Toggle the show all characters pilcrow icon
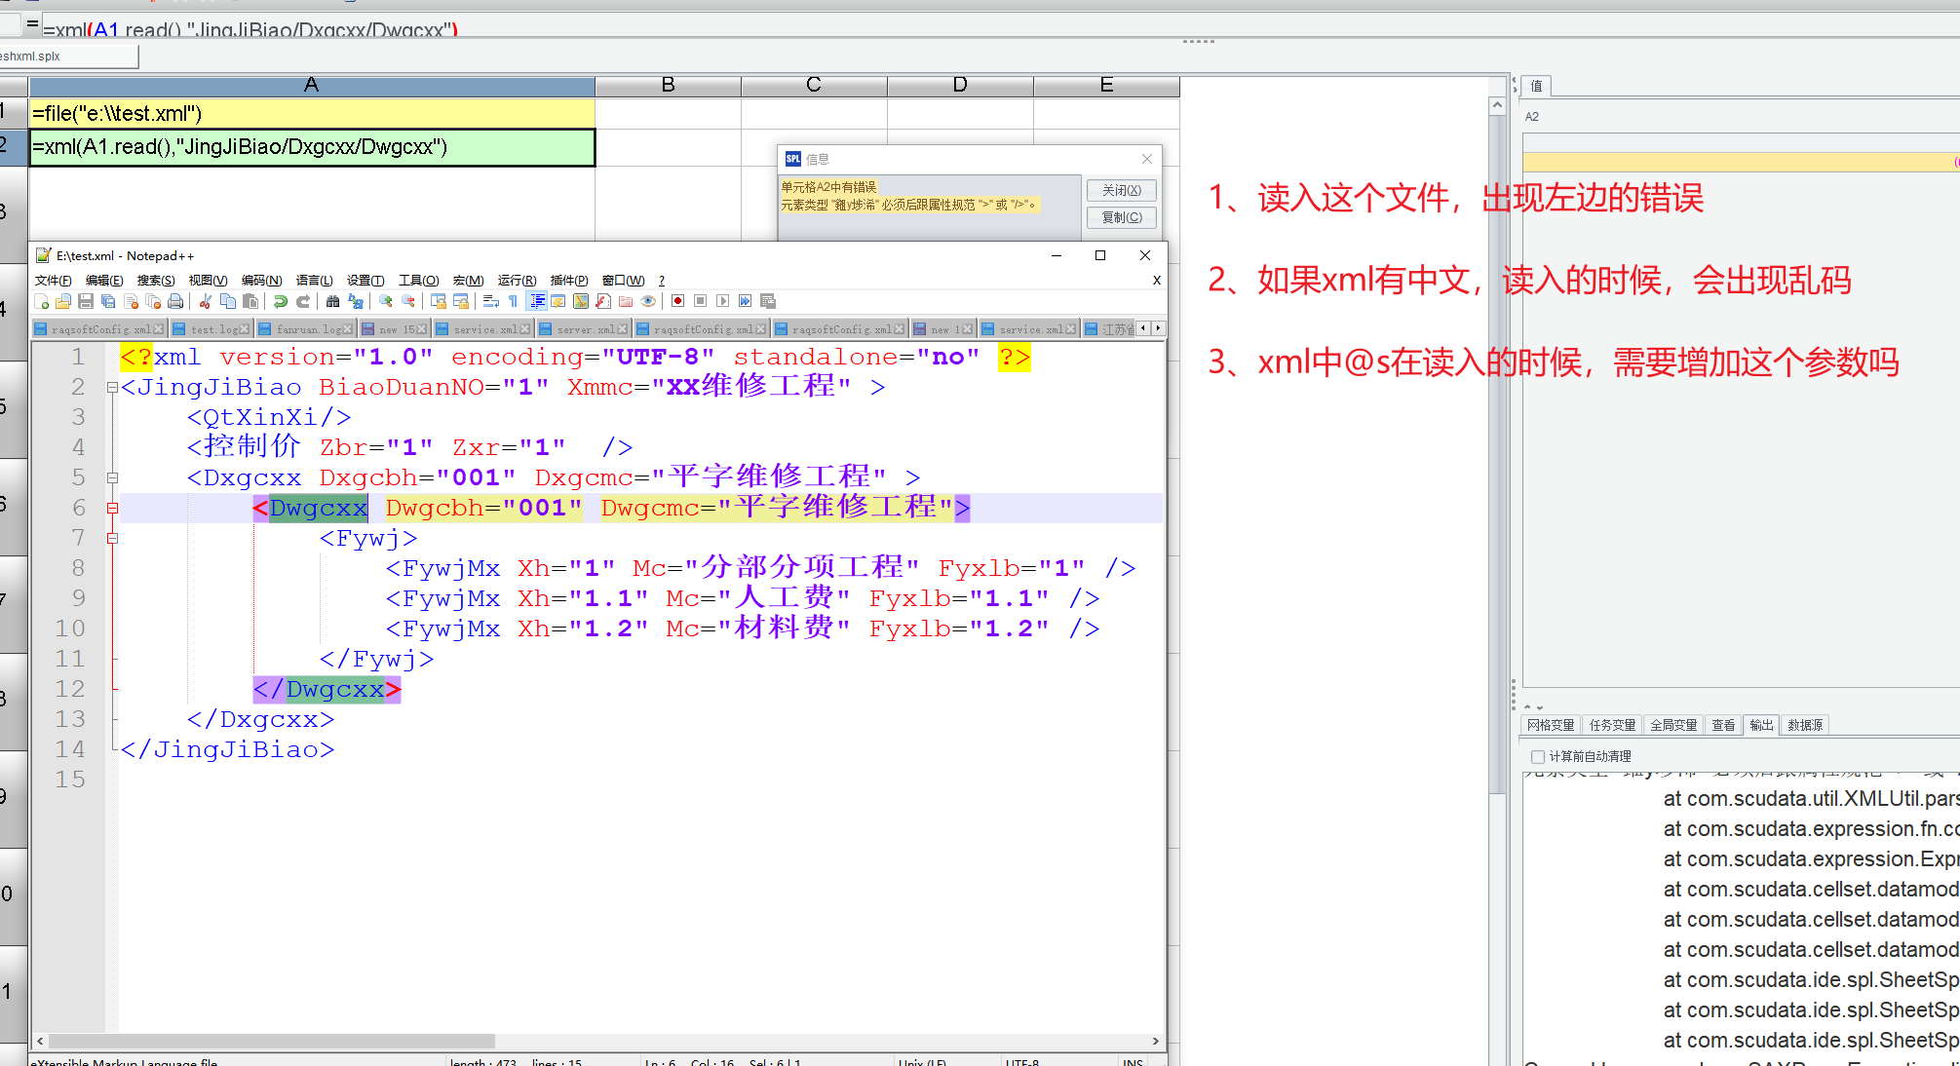 pos(514,301)
